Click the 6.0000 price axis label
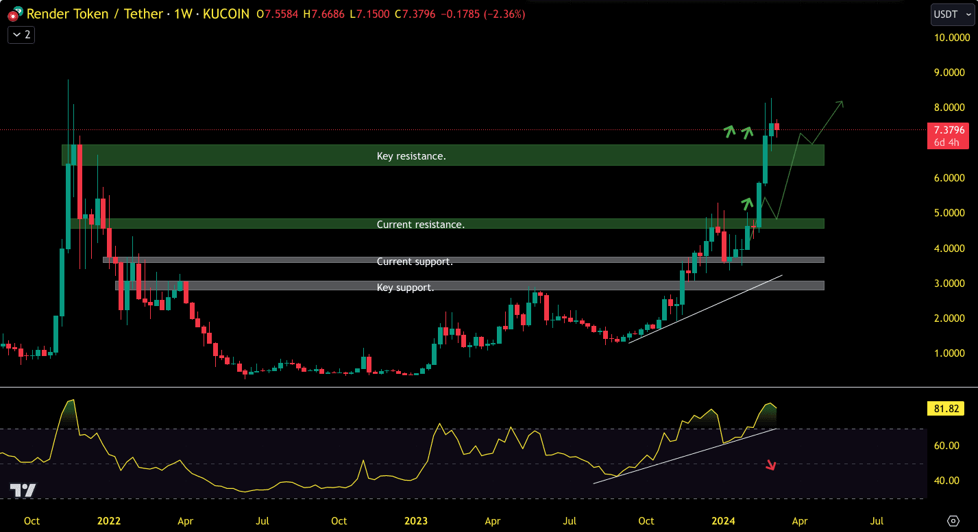978x532 pixels. [x=949, y=178]
